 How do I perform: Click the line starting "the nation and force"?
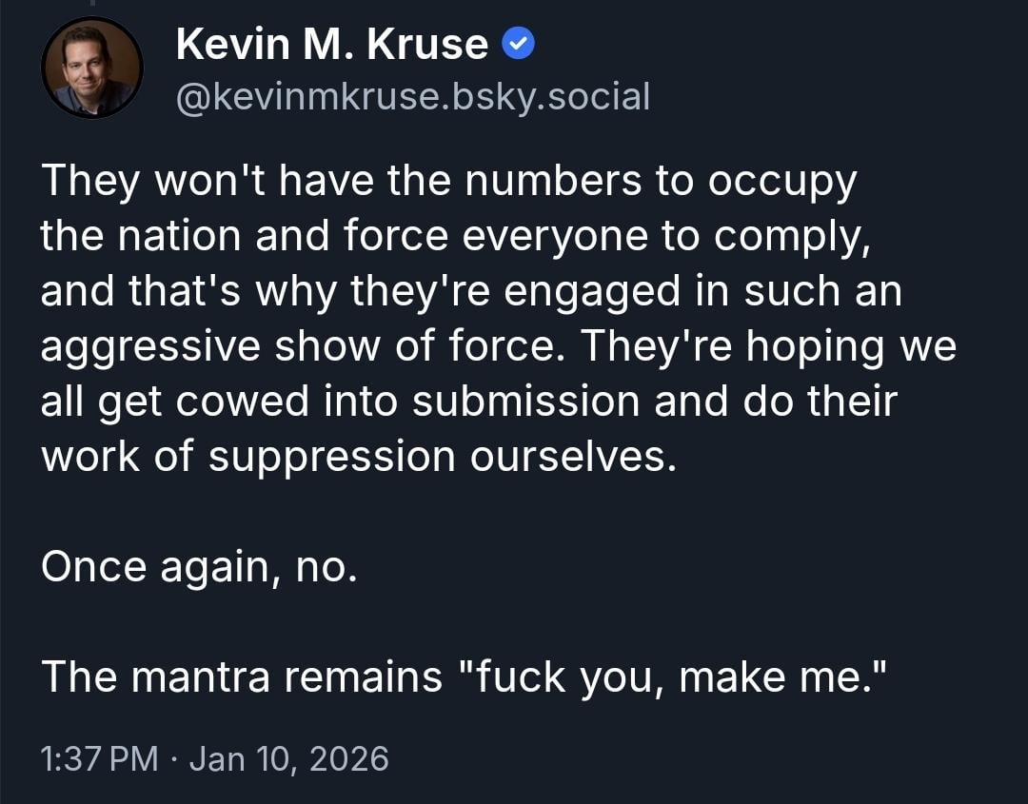coord(456,236)
